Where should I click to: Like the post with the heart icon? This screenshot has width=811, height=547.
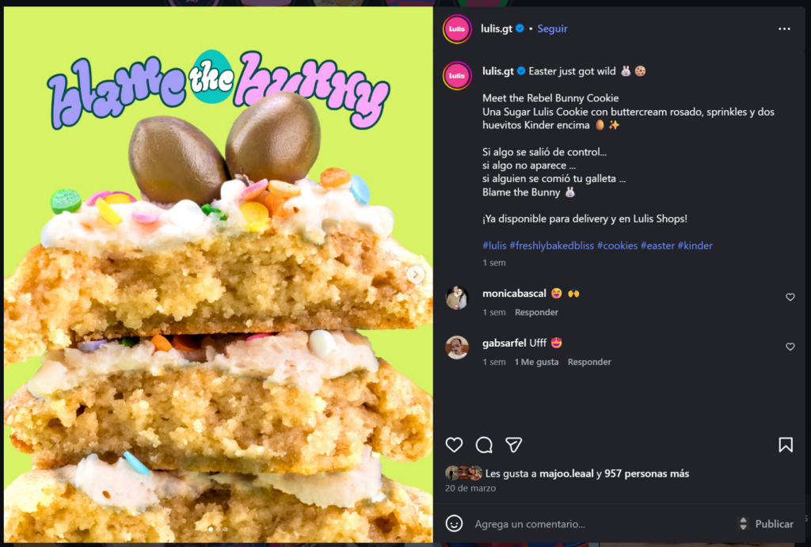[454, 445]
